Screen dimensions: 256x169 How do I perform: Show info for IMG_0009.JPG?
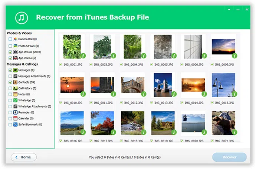click(x=234, y=56)
